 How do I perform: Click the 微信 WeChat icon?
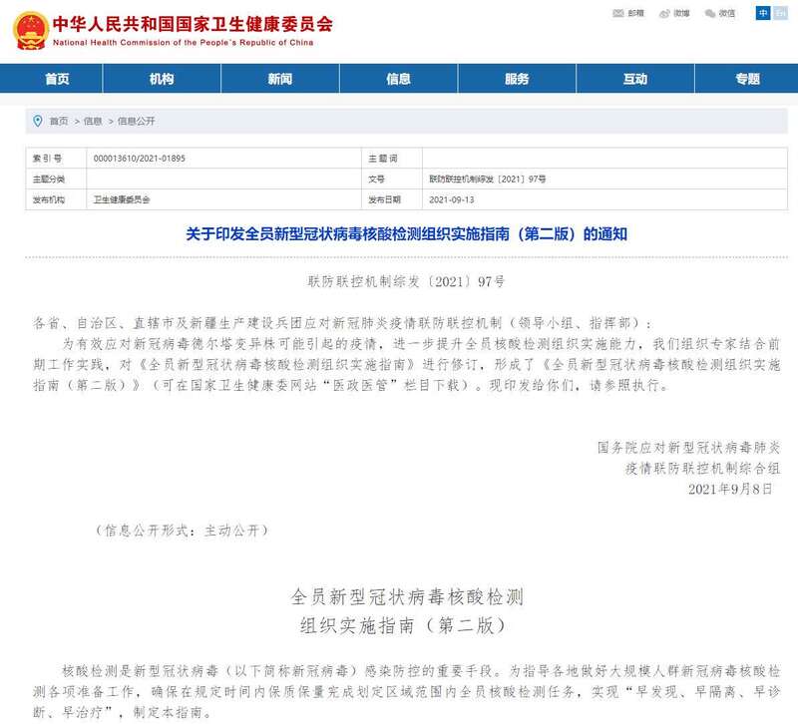710,13
